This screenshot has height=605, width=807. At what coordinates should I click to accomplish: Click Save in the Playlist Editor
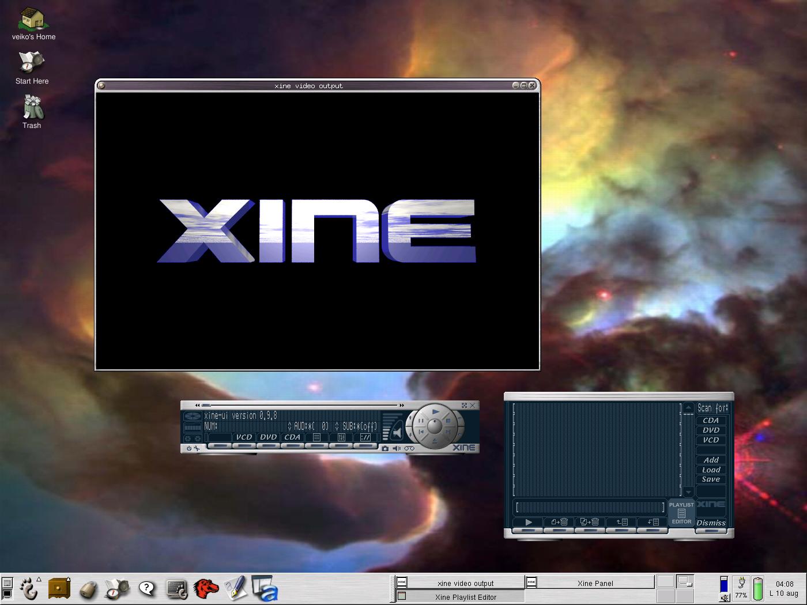point(711,479)
